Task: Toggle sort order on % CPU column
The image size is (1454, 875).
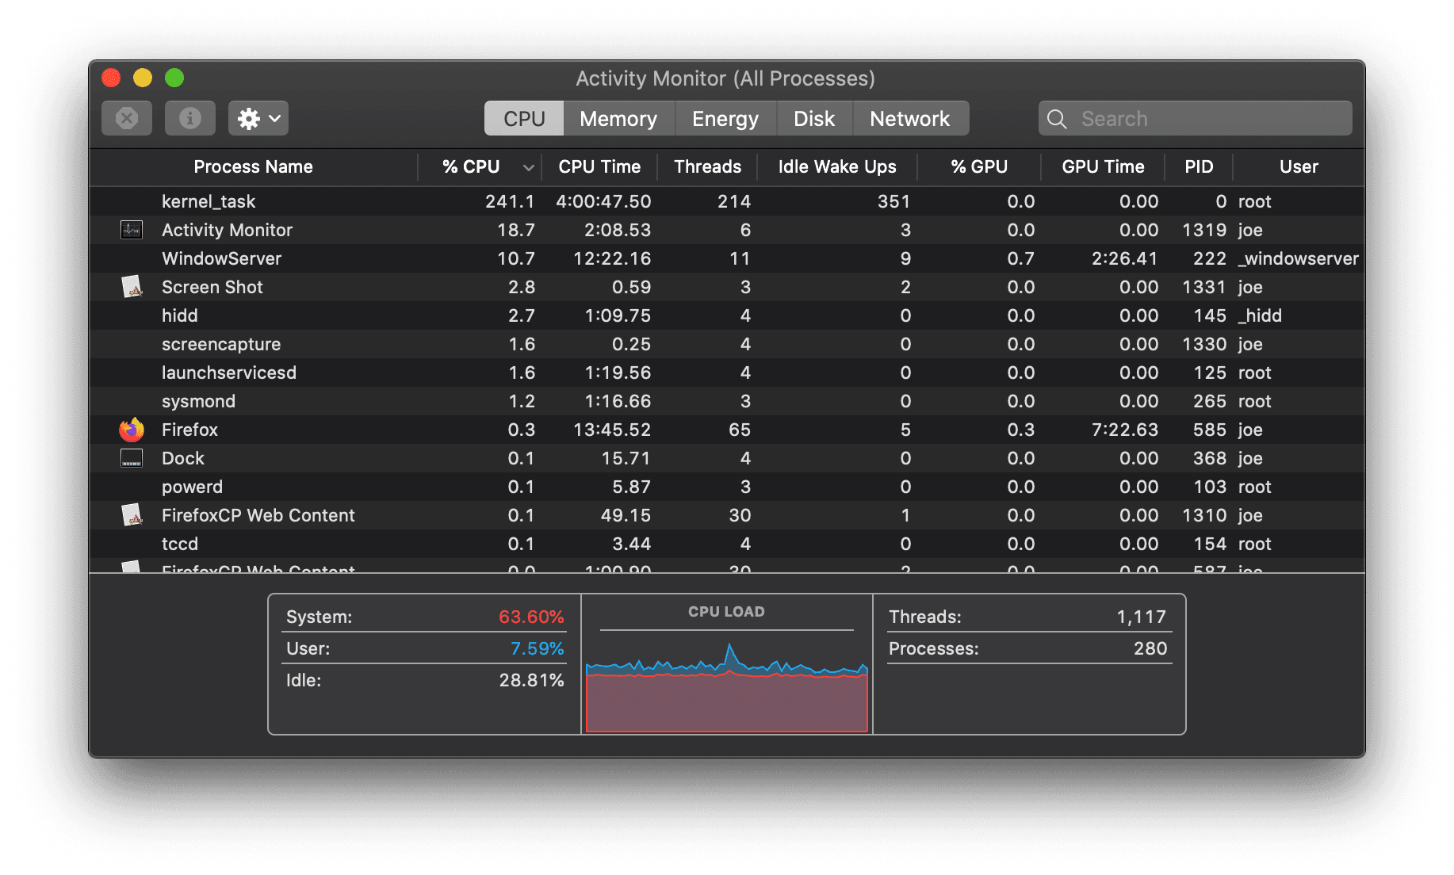Action: (x=480, y=167)
